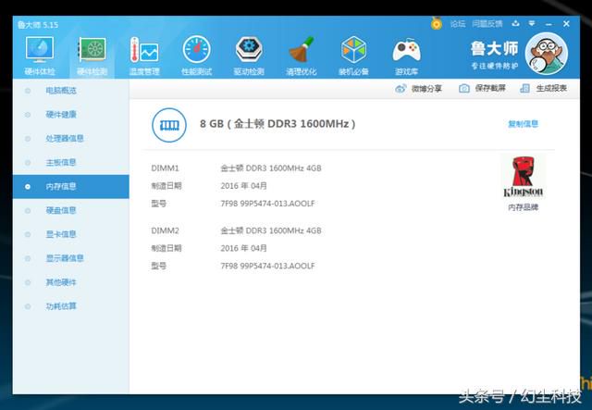The height and width of the screenshot is (410, 592).
Task: Click the 内存品牌 caption under Kingston logo
Action: pyautogui.click(x=523, y=207)
